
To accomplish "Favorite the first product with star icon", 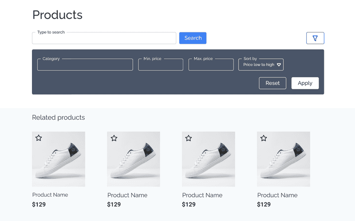I will point(39,138).
